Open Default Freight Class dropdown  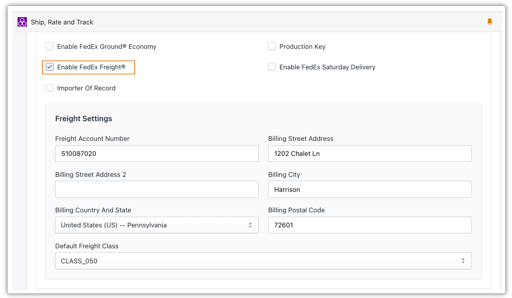[x=263, y=261]
